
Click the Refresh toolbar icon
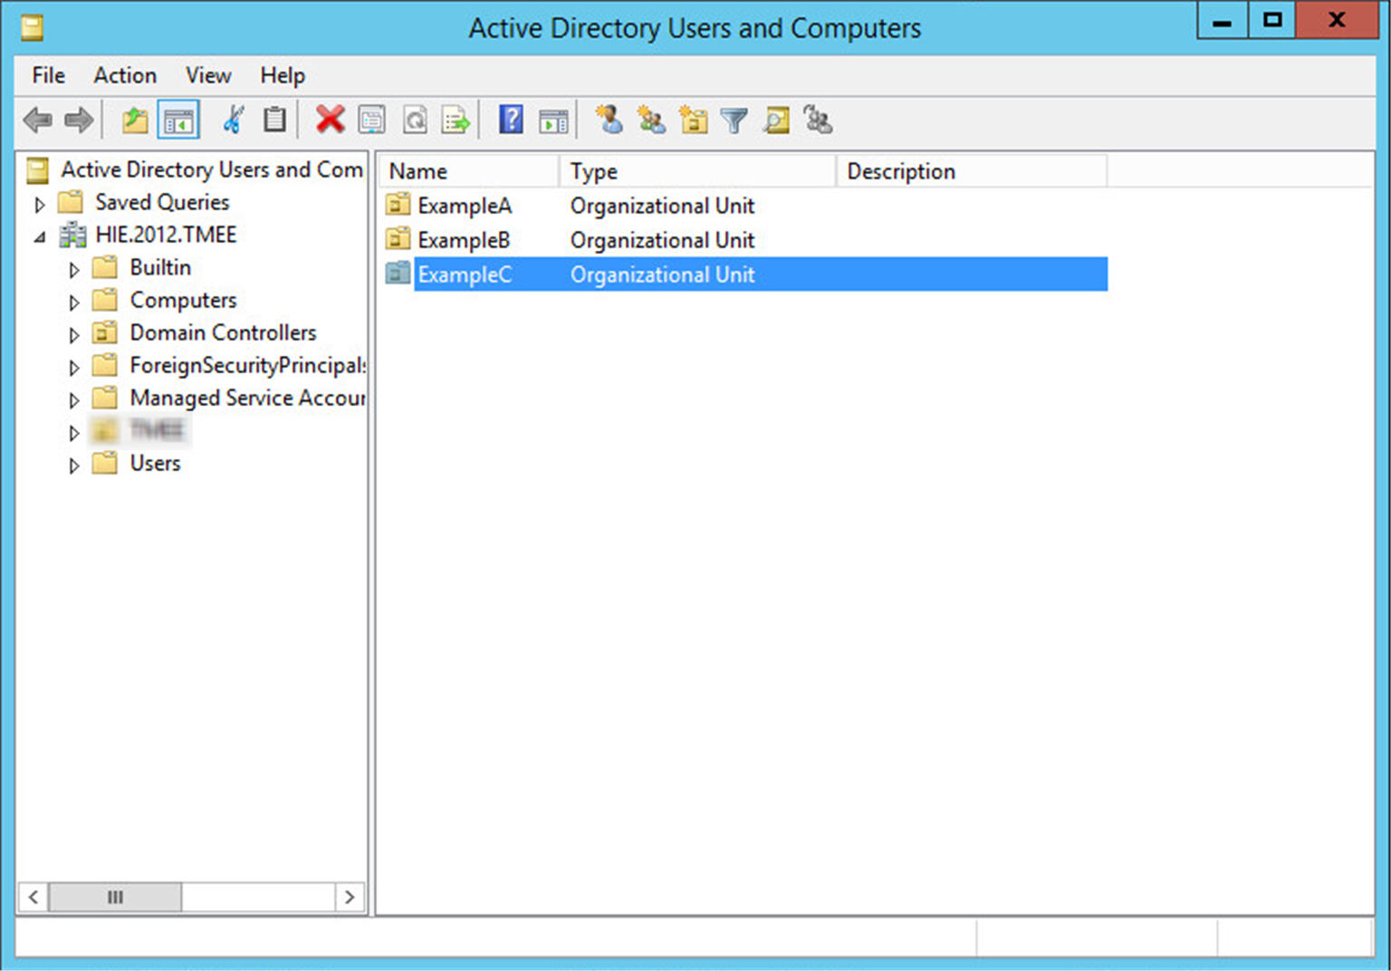pos(415,120)
